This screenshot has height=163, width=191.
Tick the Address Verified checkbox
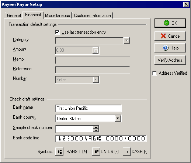coord(154,73)
